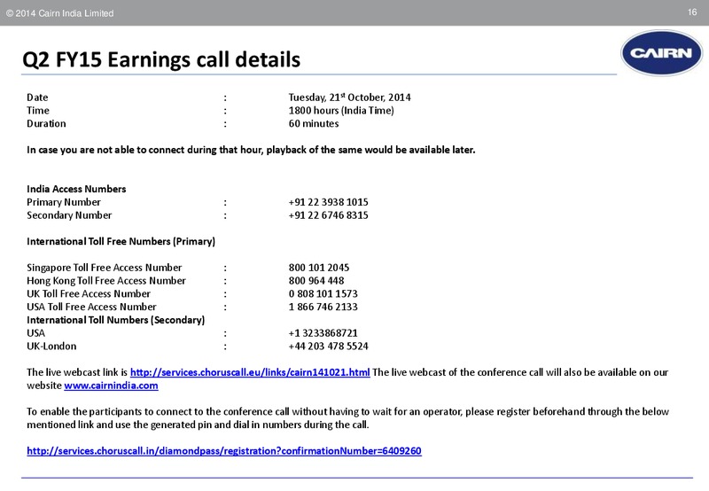Click the copyright text 2014 Cairn India Limited
709x491 pixels.
tap(59, 13)
